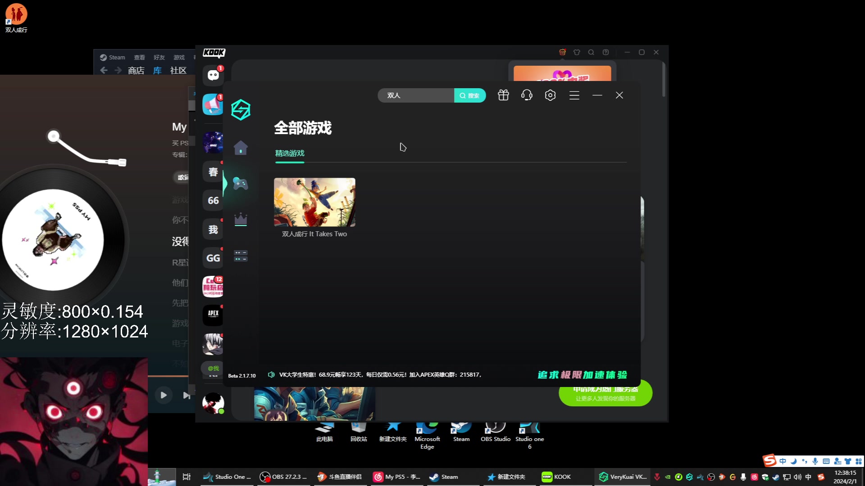Go to 库 tab in Steam
The width and height of the screenshot is (865, 486).
click(x=157, y=70)
